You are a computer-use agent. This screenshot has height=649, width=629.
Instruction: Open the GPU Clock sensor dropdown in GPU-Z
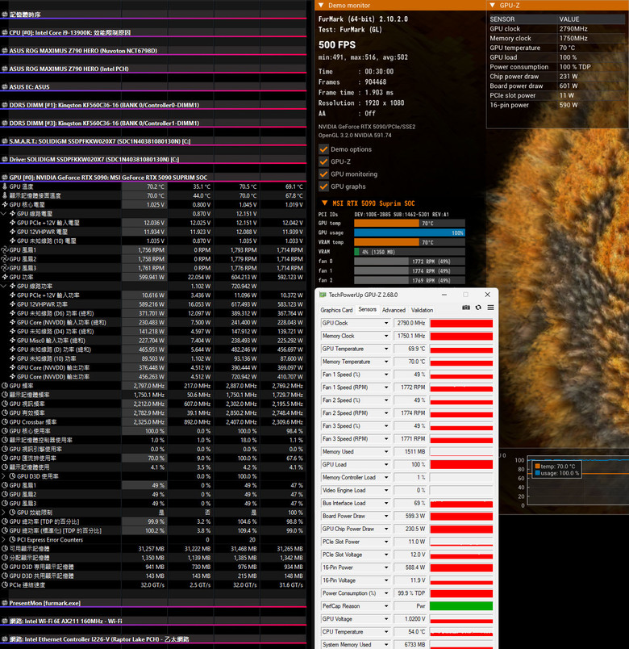click(386, 323)
